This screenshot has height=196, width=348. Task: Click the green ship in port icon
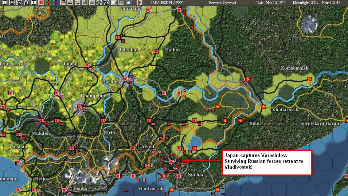[92, 3]
